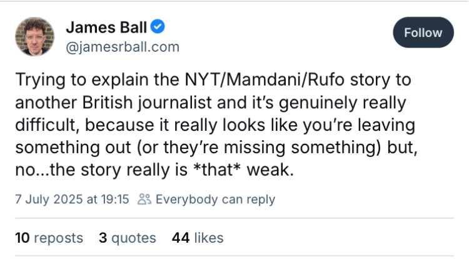Click the 19:15 time in the timestamp
The width and height of the screenshot is (469, 259).
114,200
